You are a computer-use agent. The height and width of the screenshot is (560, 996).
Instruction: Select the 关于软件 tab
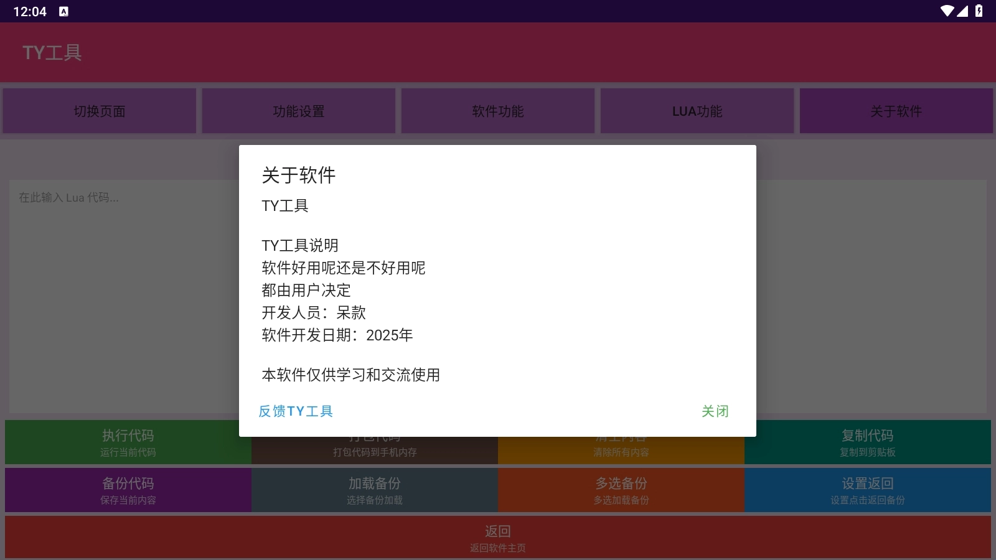(x=896, y=111)
